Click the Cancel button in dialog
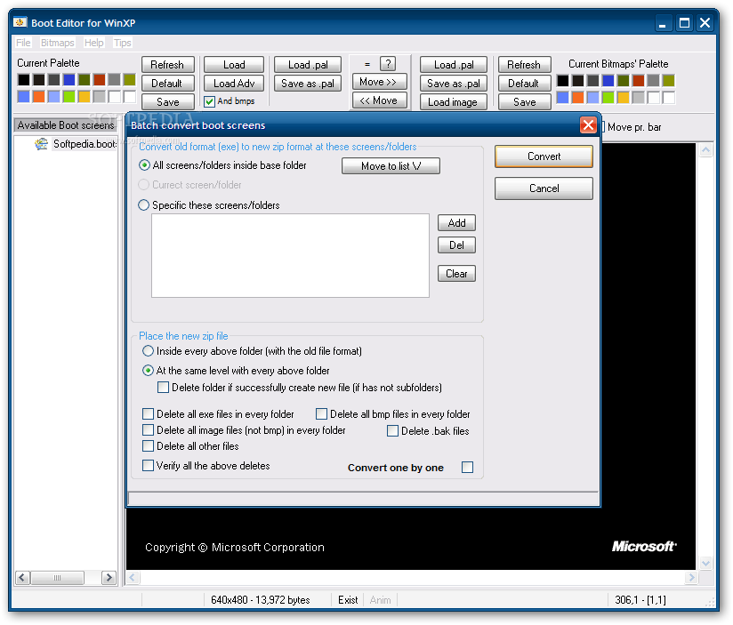This screenshot has height=625, width=733. 544,188
